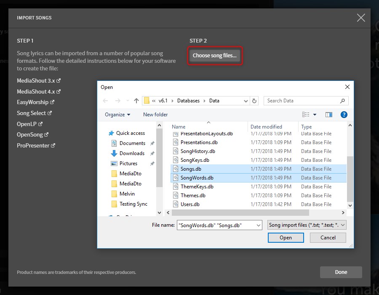This screenshot has height=295, width=379.
Task: Select the SongWords.db file
Action: [x=259, y=178]
